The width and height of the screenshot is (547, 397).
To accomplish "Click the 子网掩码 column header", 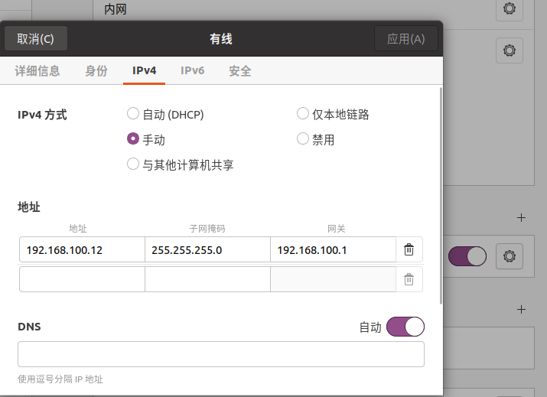I will pyautogui.click(x=207, y=229).
